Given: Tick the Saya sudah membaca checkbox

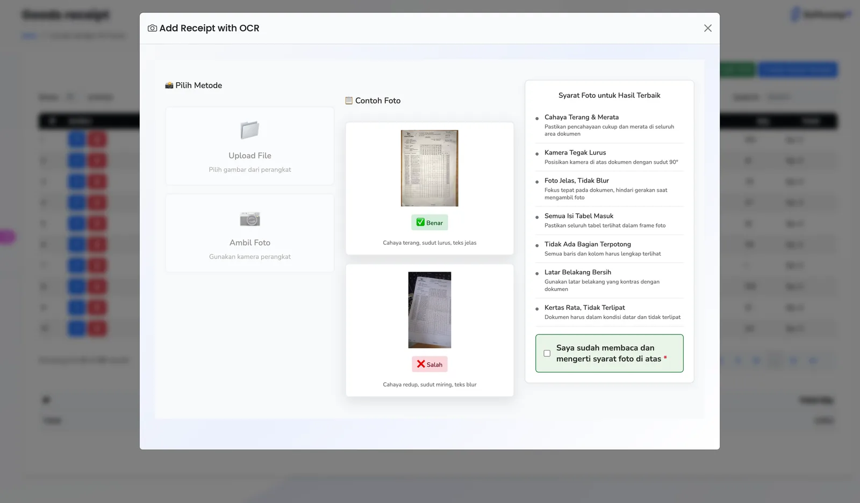Looking at the screenshot, I should (x=547, y=353).
